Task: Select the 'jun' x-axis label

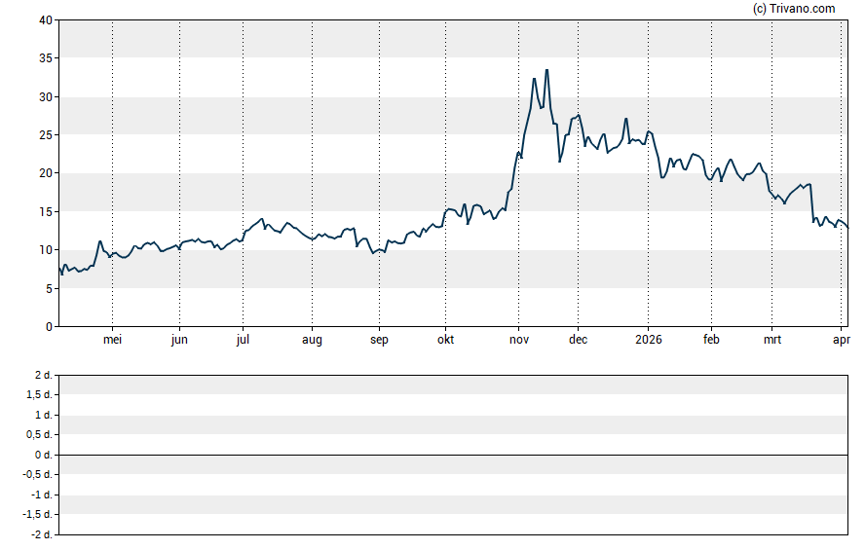Action: click(x=179, y=340)
